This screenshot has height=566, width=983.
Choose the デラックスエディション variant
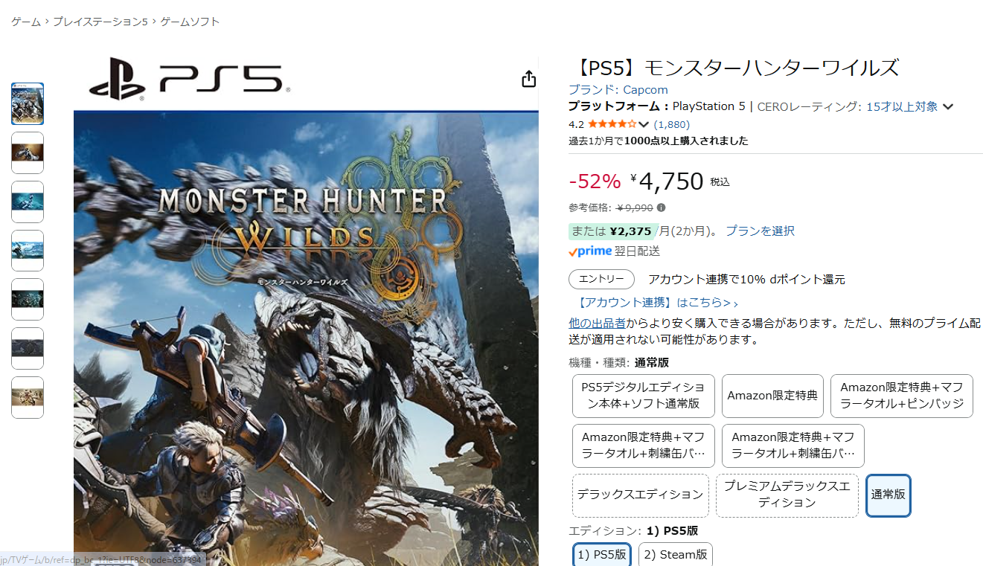[x=640, y=495]
